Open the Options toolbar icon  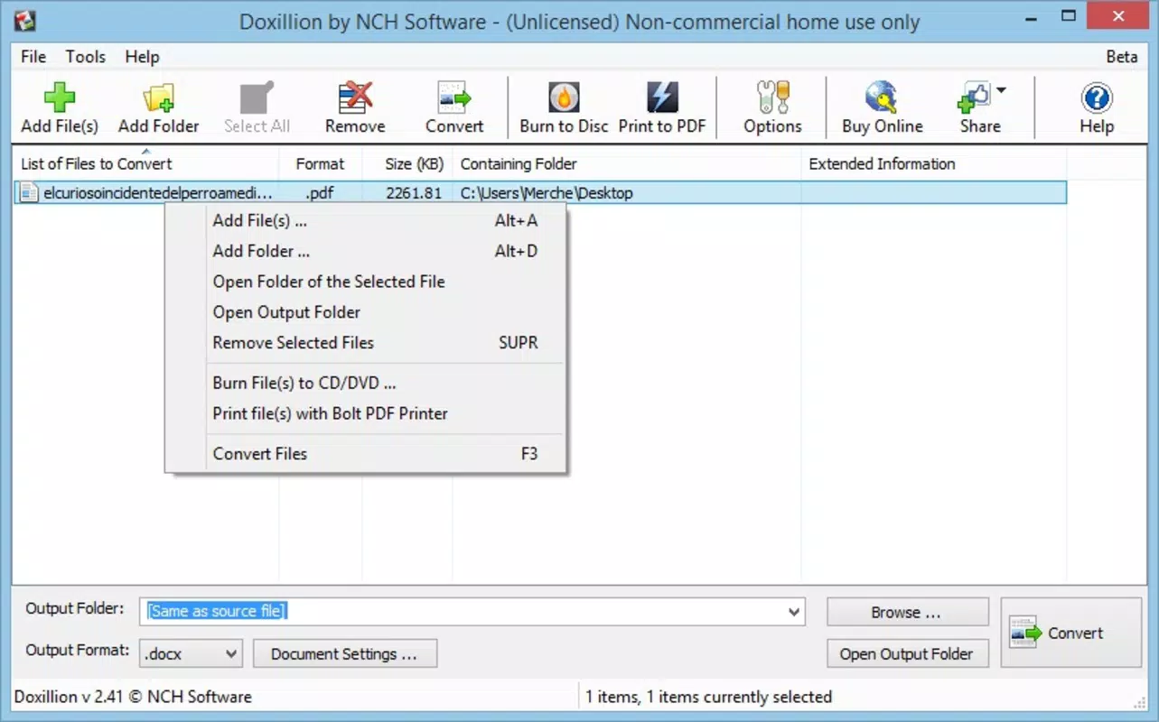point(772,97)
